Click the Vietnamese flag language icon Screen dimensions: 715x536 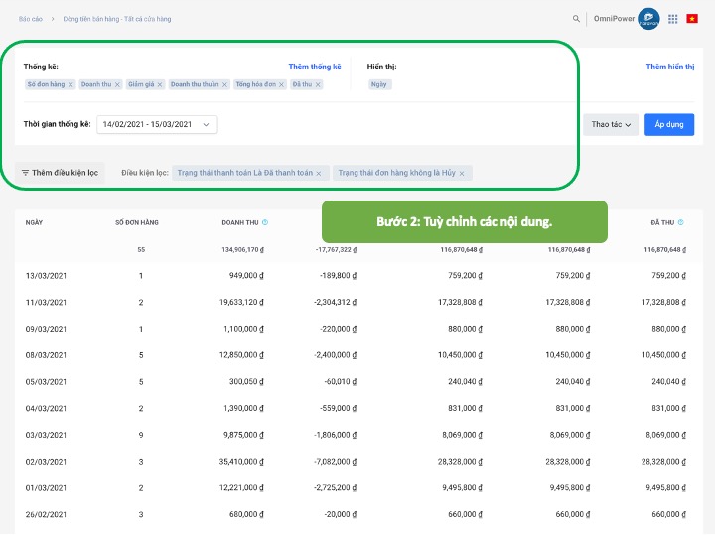692,18
